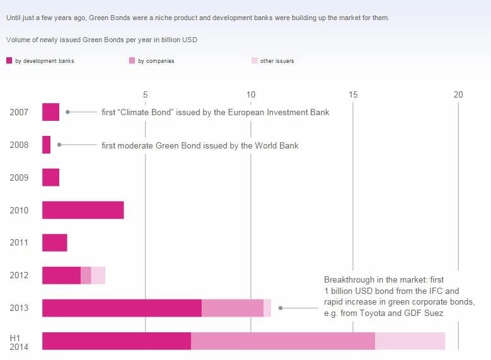
Task: Click the annotation dot next to 2007 bar
Action: [x=67, y=112]
